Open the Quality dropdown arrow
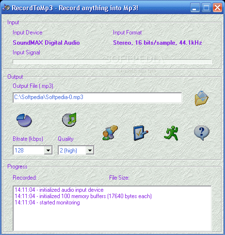The height and width of the screenshot is (235, 225). (x=90, y=151)
